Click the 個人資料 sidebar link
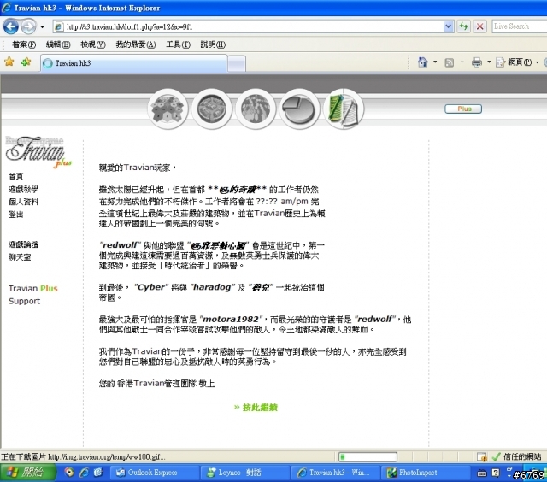The width and height of the screenshot is (547, 482). [x=23, y=202]
